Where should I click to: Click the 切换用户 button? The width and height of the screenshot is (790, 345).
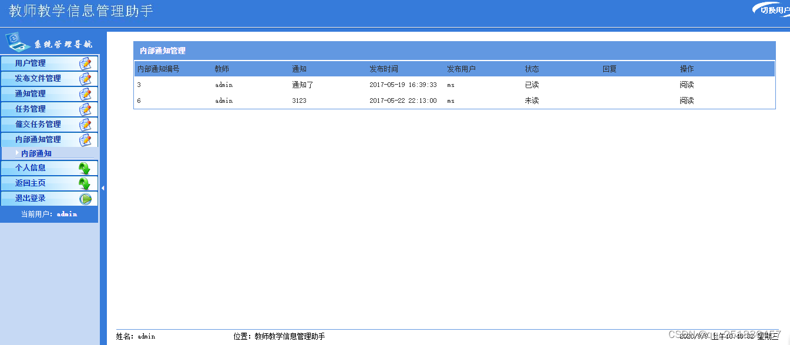[x=772, y=10]
